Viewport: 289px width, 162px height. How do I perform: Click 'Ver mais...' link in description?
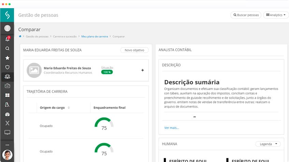172,128
